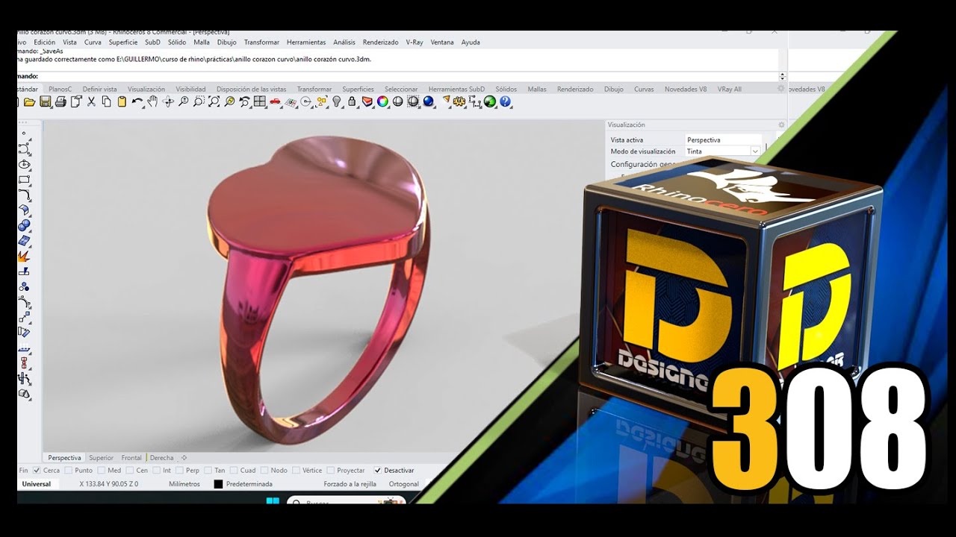Click the Windows Start button
The height and width of the screenshot is (537, 956).
[x=273, y=500]
